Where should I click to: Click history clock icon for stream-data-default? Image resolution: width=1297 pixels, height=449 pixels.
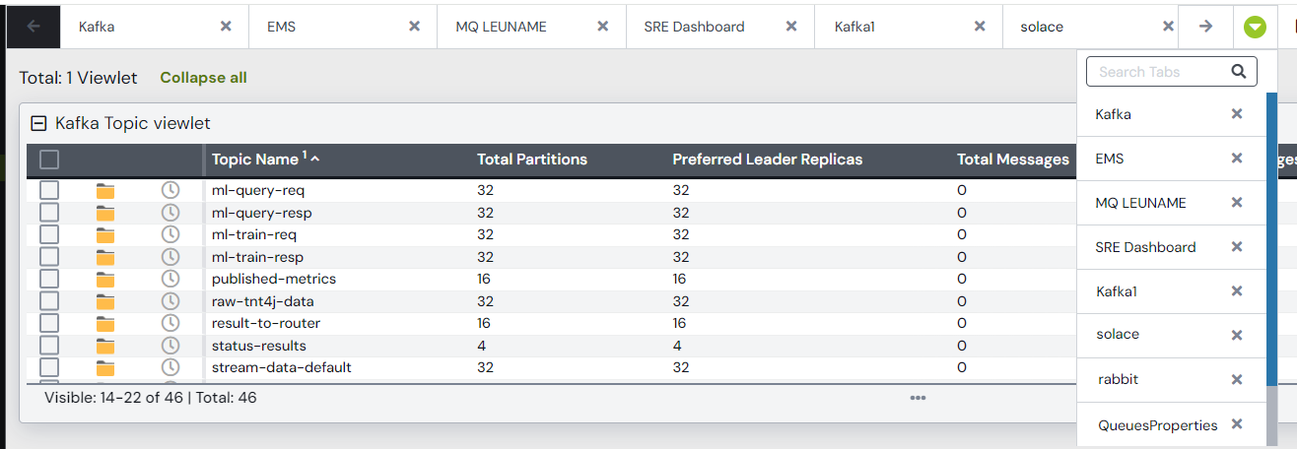(171, 367)
